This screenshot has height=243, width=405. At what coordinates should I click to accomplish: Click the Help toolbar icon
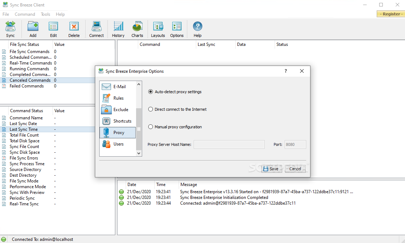(x=197, y=29)
